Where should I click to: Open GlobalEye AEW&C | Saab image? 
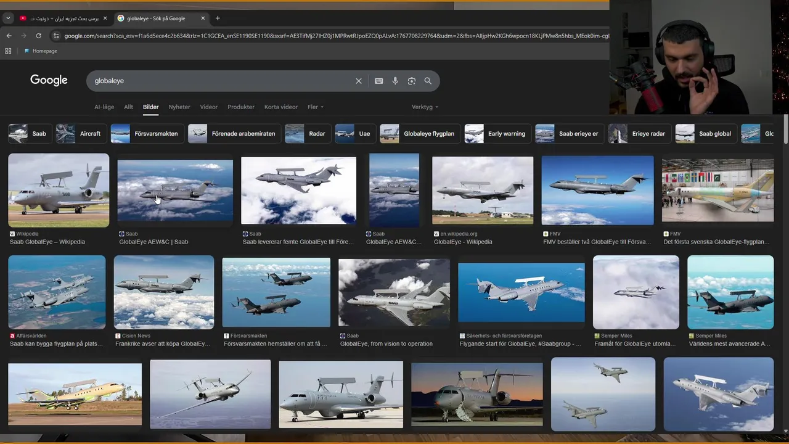[x=175, y=190]
